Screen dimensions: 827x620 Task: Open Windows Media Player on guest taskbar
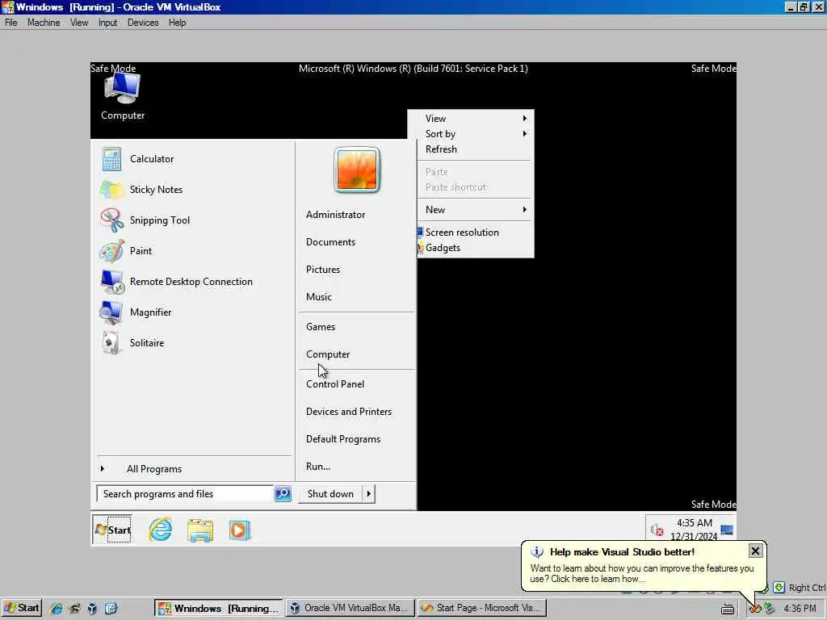(239, 530)
